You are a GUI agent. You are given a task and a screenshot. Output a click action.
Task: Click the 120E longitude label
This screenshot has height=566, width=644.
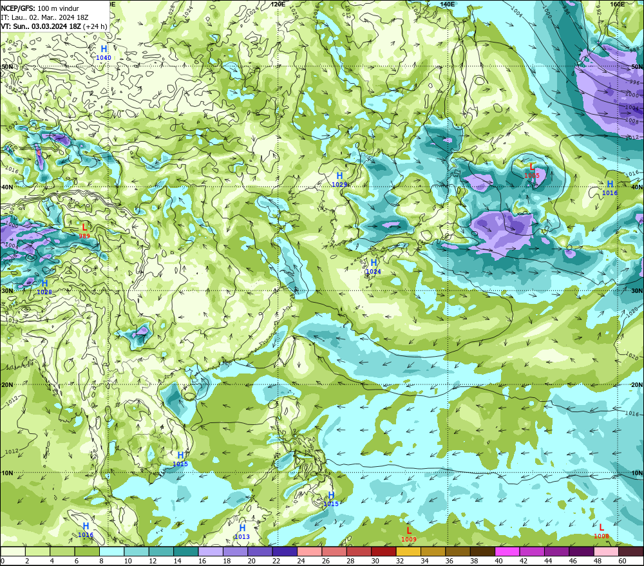[278, 4]
